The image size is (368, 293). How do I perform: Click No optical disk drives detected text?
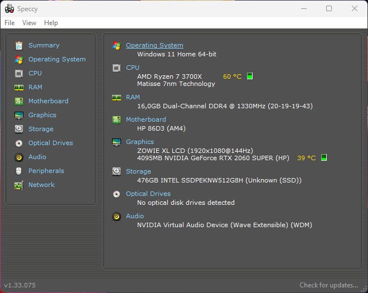186,203
